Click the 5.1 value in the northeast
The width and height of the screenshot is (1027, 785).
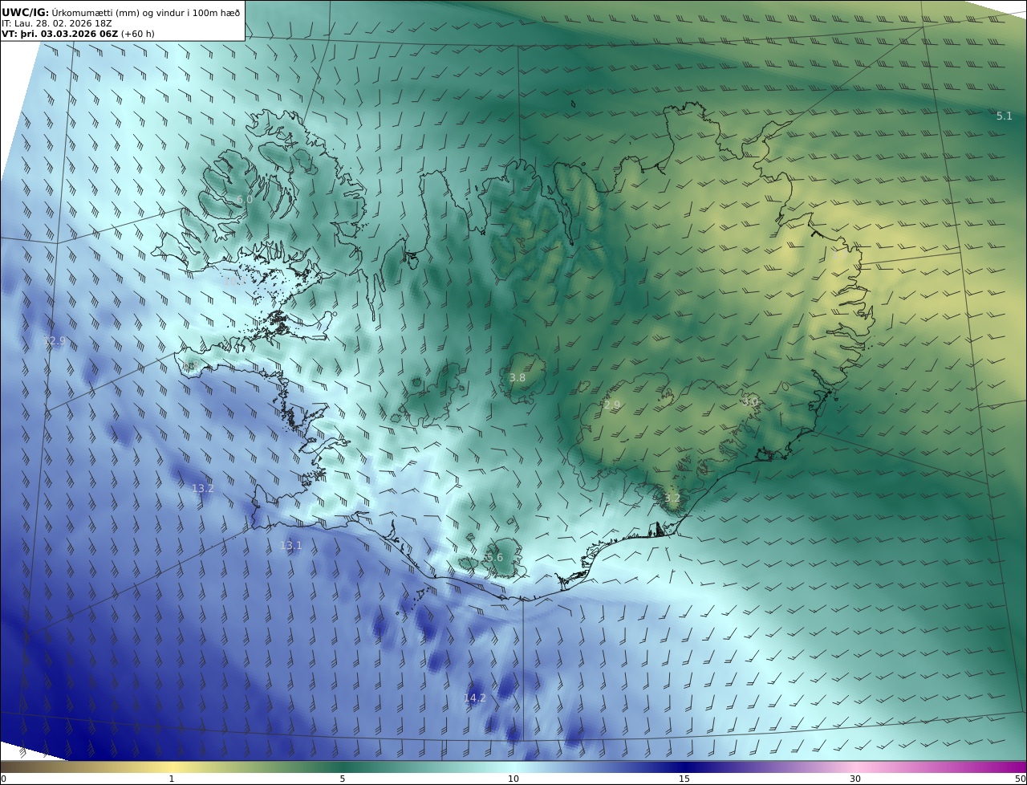1005,116
